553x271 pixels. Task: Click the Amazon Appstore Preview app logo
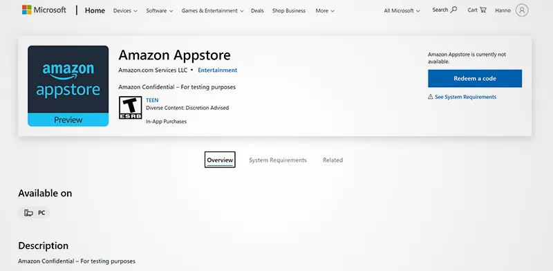(x=68, y=86)
